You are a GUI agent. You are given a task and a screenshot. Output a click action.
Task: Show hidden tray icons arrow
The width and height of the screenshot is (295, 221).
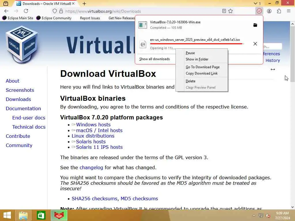click(254, 216)
